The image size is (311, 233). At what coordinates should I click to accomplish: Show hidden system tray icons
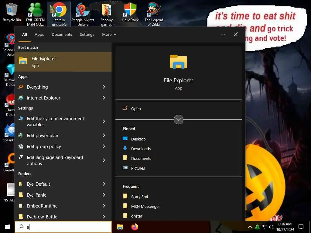coord(250,227)
